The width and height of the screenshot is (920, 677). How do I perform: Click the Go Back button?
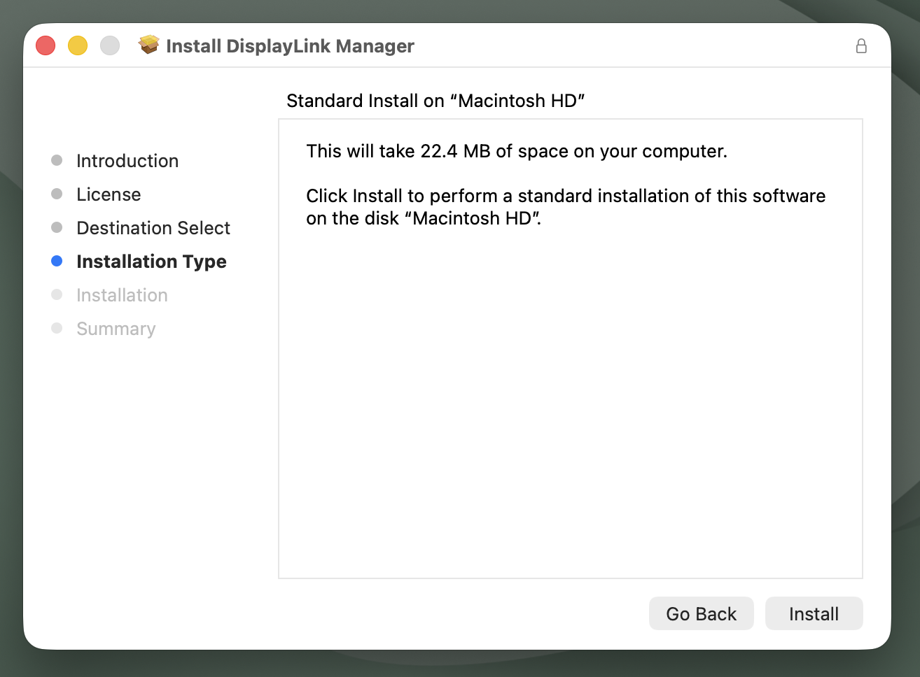tap(701, 613)
